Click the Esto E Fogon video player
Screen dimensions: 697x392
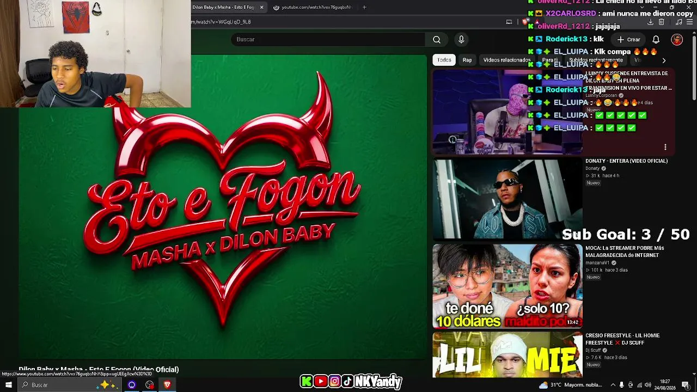223,207
